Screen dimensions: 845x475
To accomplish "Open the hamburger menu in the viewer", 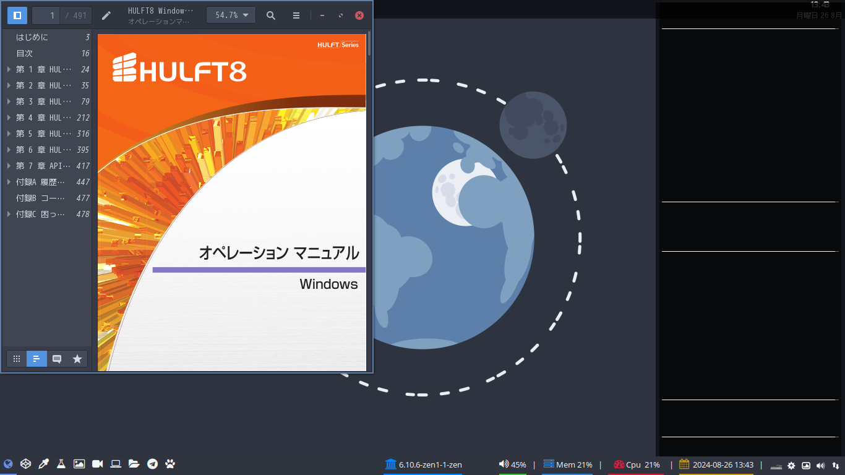I will point(296,15).
